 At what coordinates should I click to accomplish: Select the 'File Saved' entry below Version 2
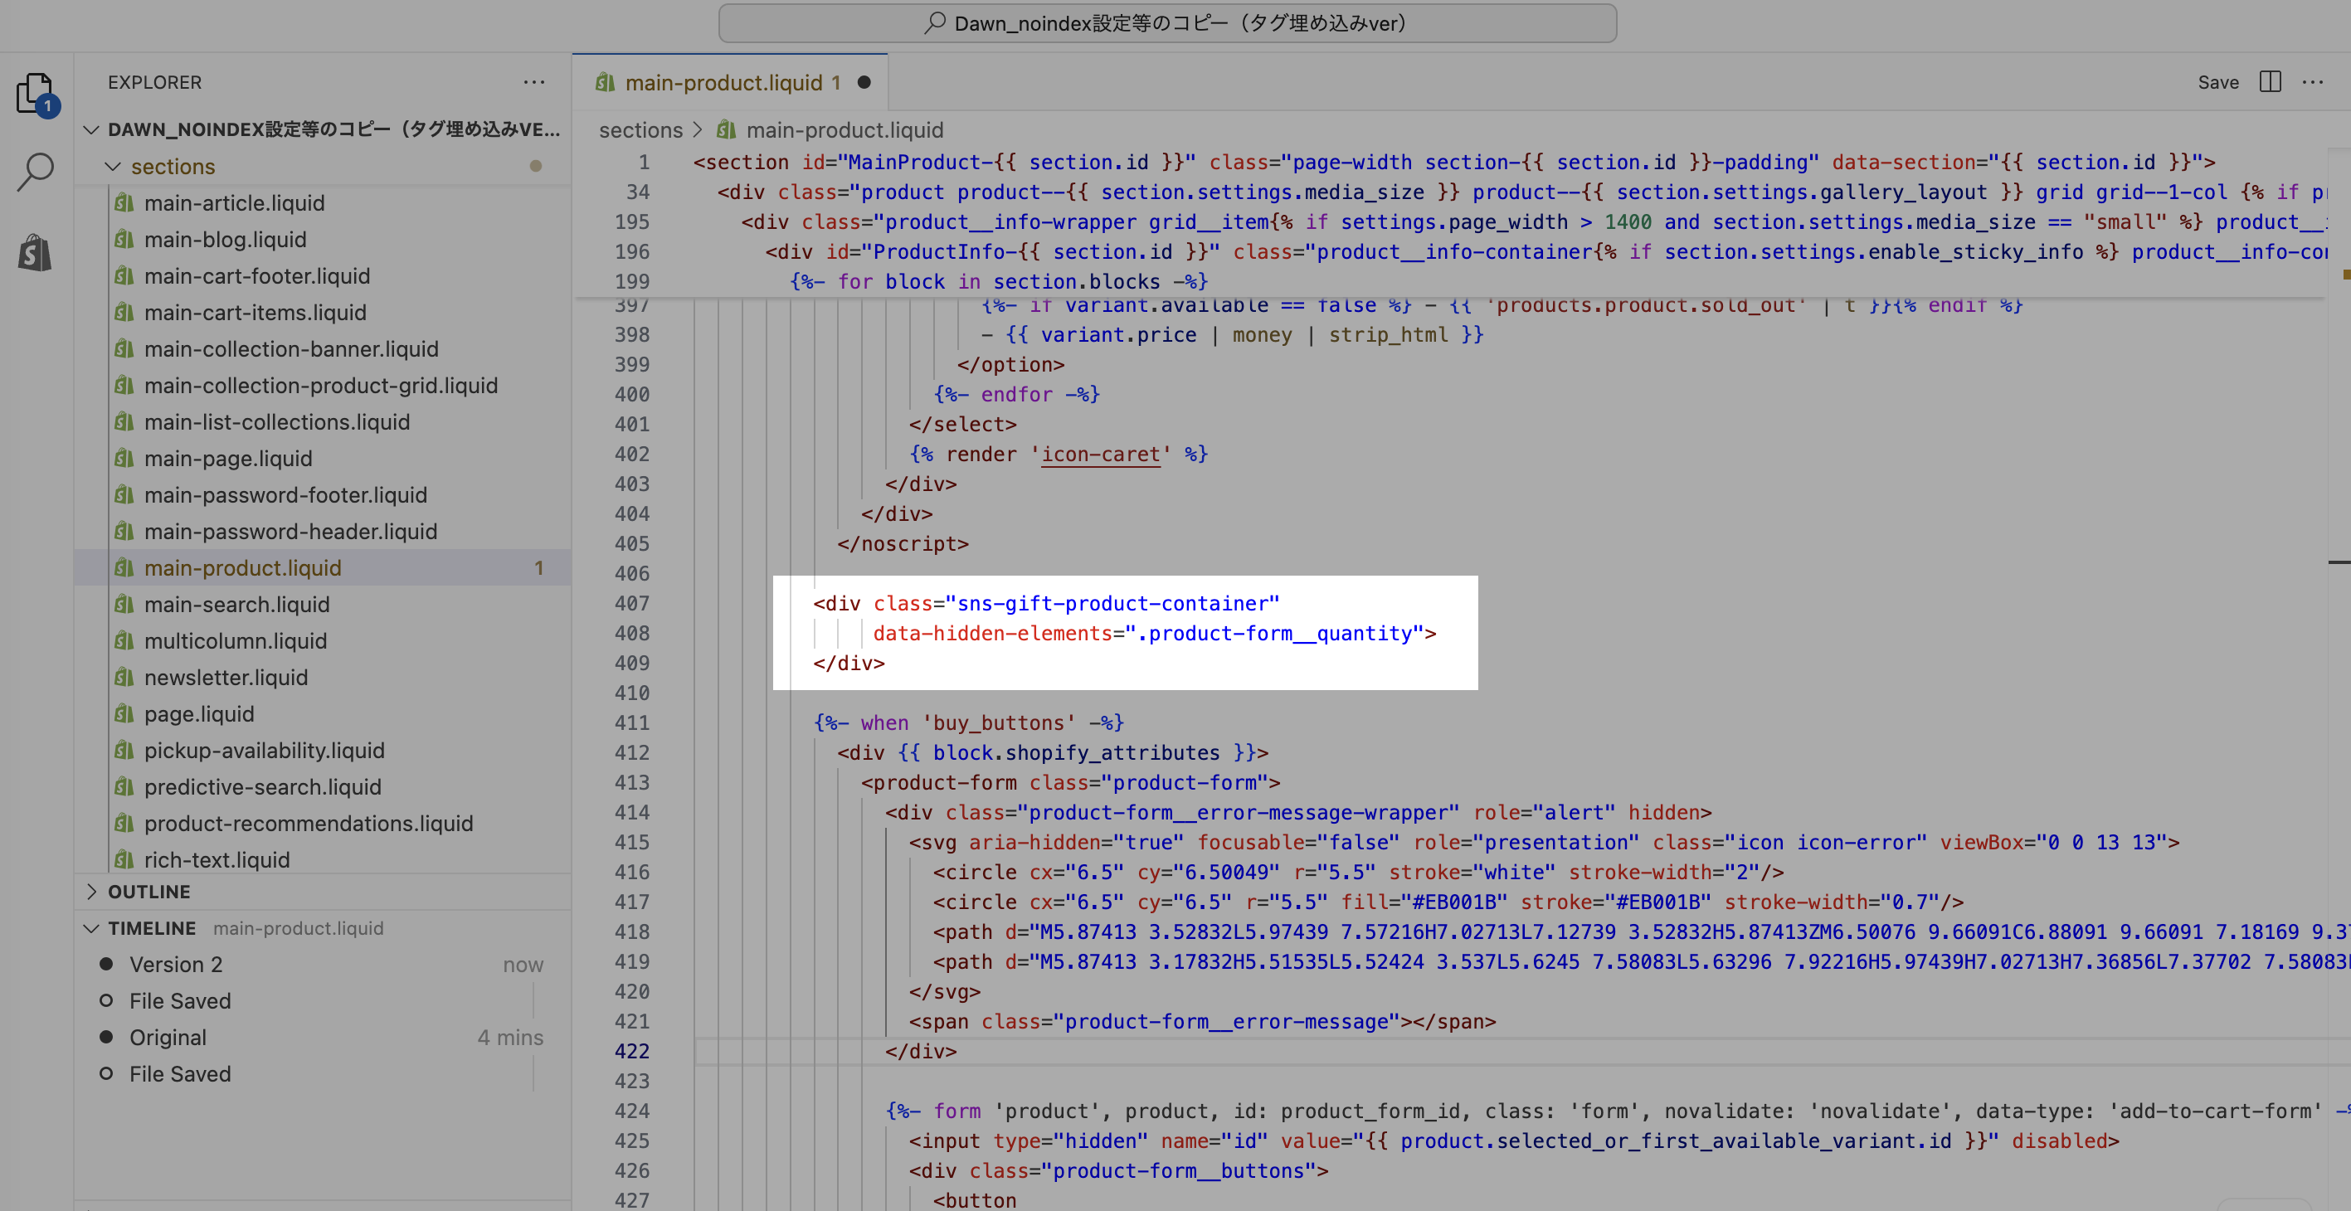tap(323, 1001)
